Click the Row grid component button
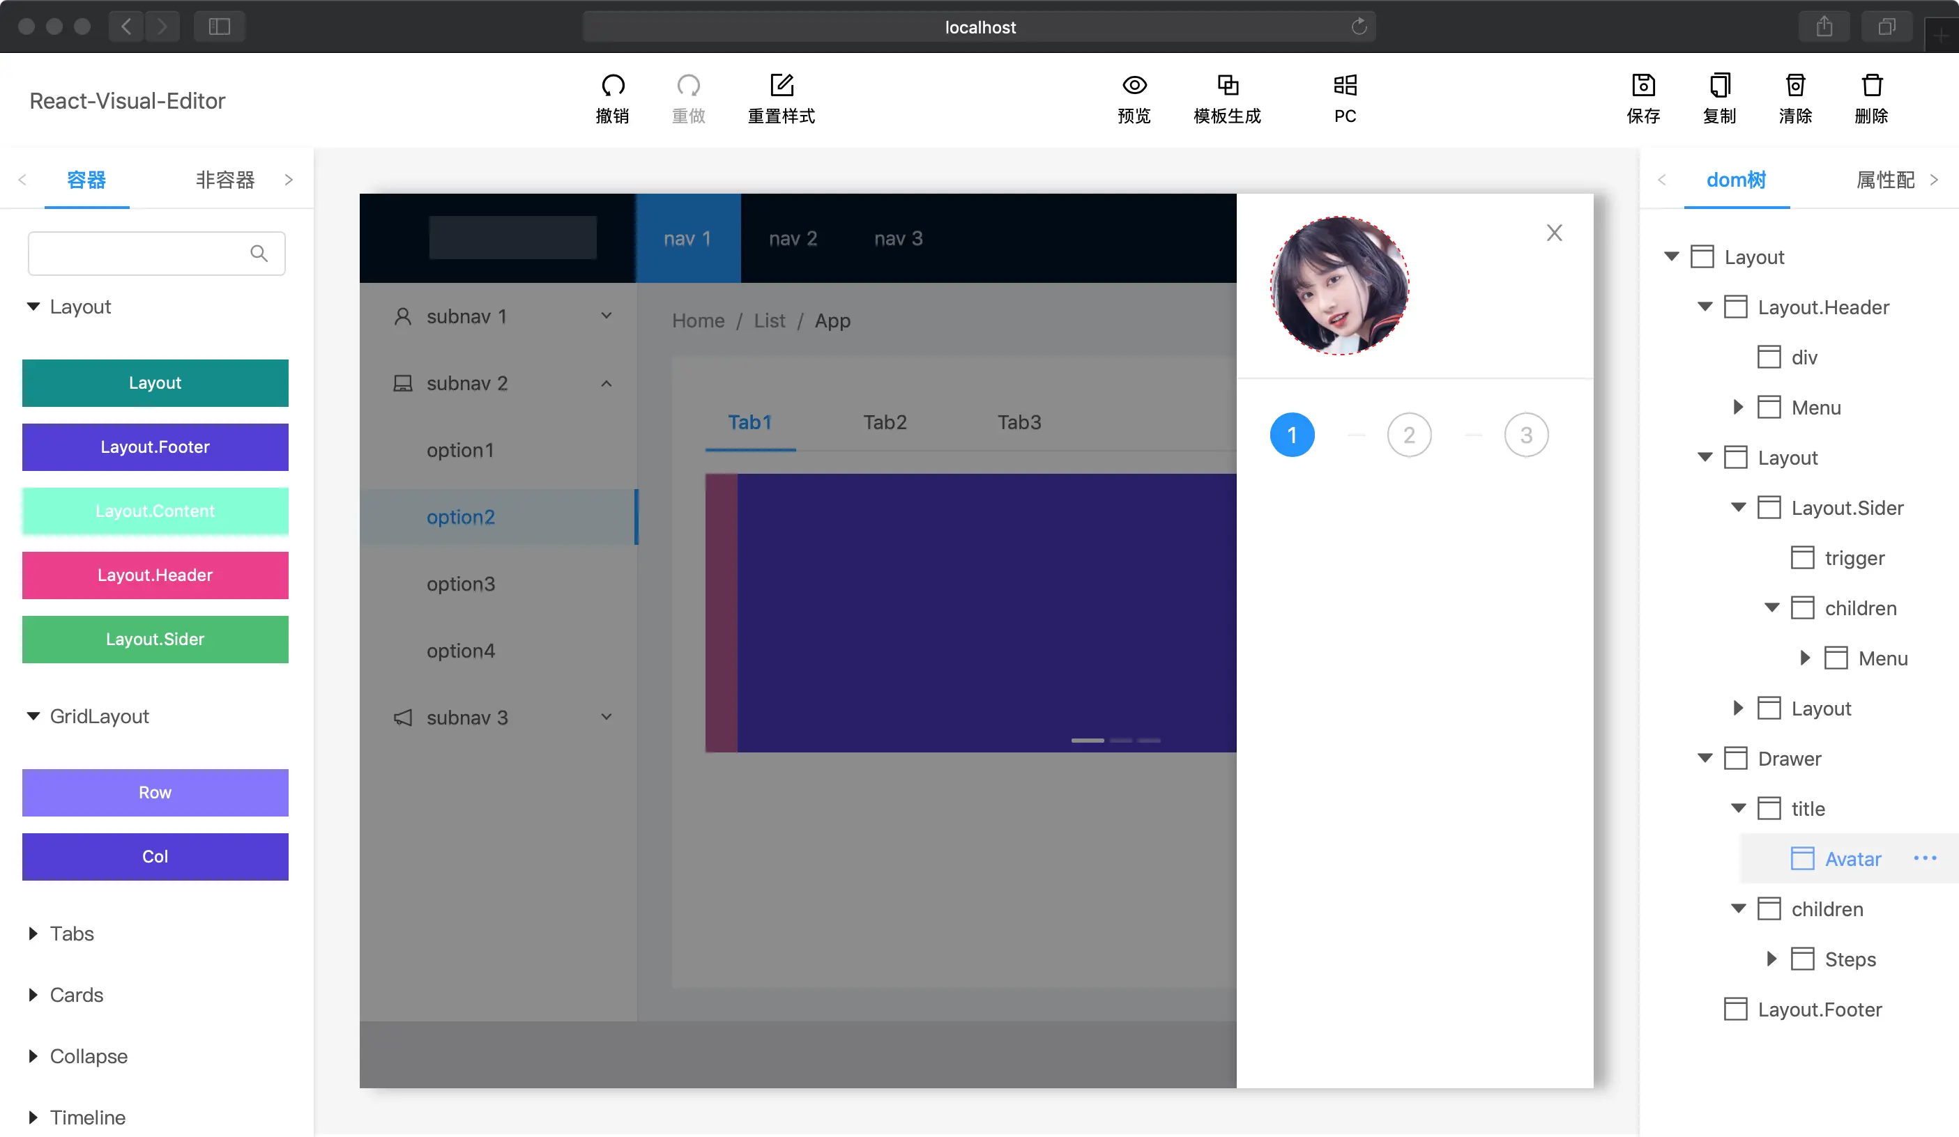This screenshot has height=1137, width=1959. coord(155,792)
